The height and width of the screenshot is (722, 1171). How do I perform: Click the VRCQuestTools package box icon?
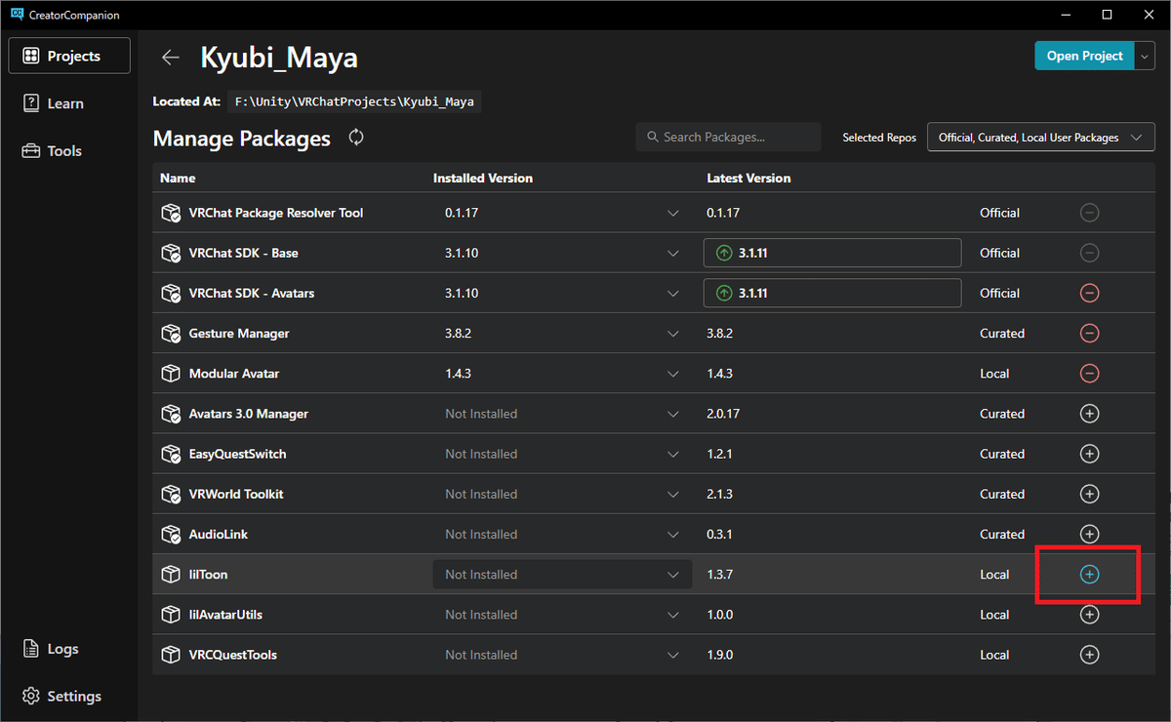(x=171, y=655)
